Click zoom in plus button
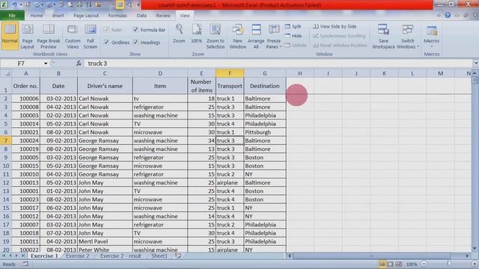This screenshot has width=479, height=269. [475, 264]
